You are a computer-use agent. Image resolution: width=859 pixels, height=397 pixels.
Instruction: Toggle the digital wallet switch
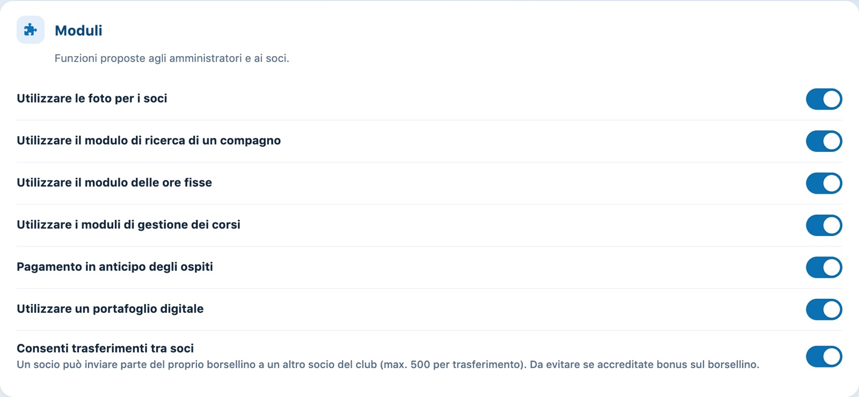824,310
